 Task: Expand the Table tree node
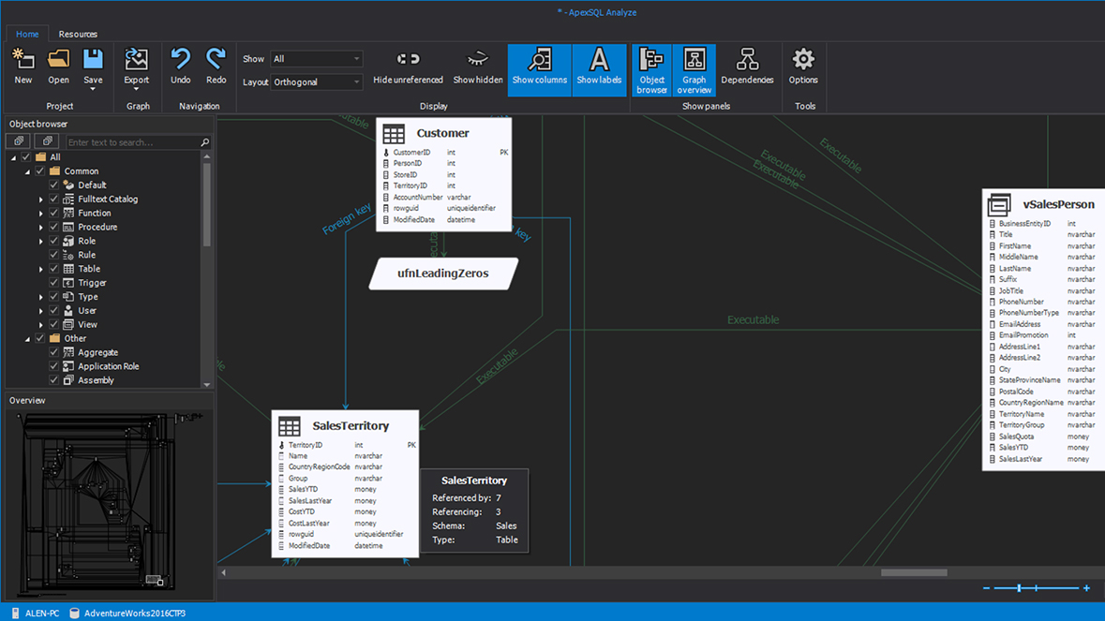pos(41,269)
